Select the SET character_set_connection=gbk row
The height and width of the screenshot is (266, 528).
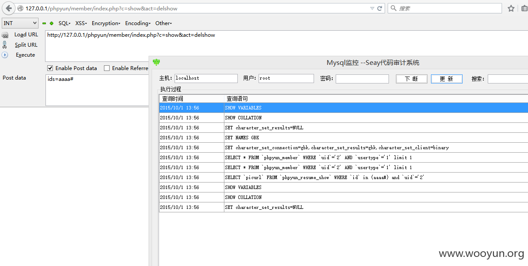(343, 147)
